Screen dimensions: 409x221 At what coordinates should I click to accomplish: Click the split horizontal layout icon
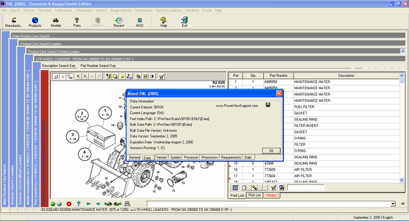[x=145, y=77]
